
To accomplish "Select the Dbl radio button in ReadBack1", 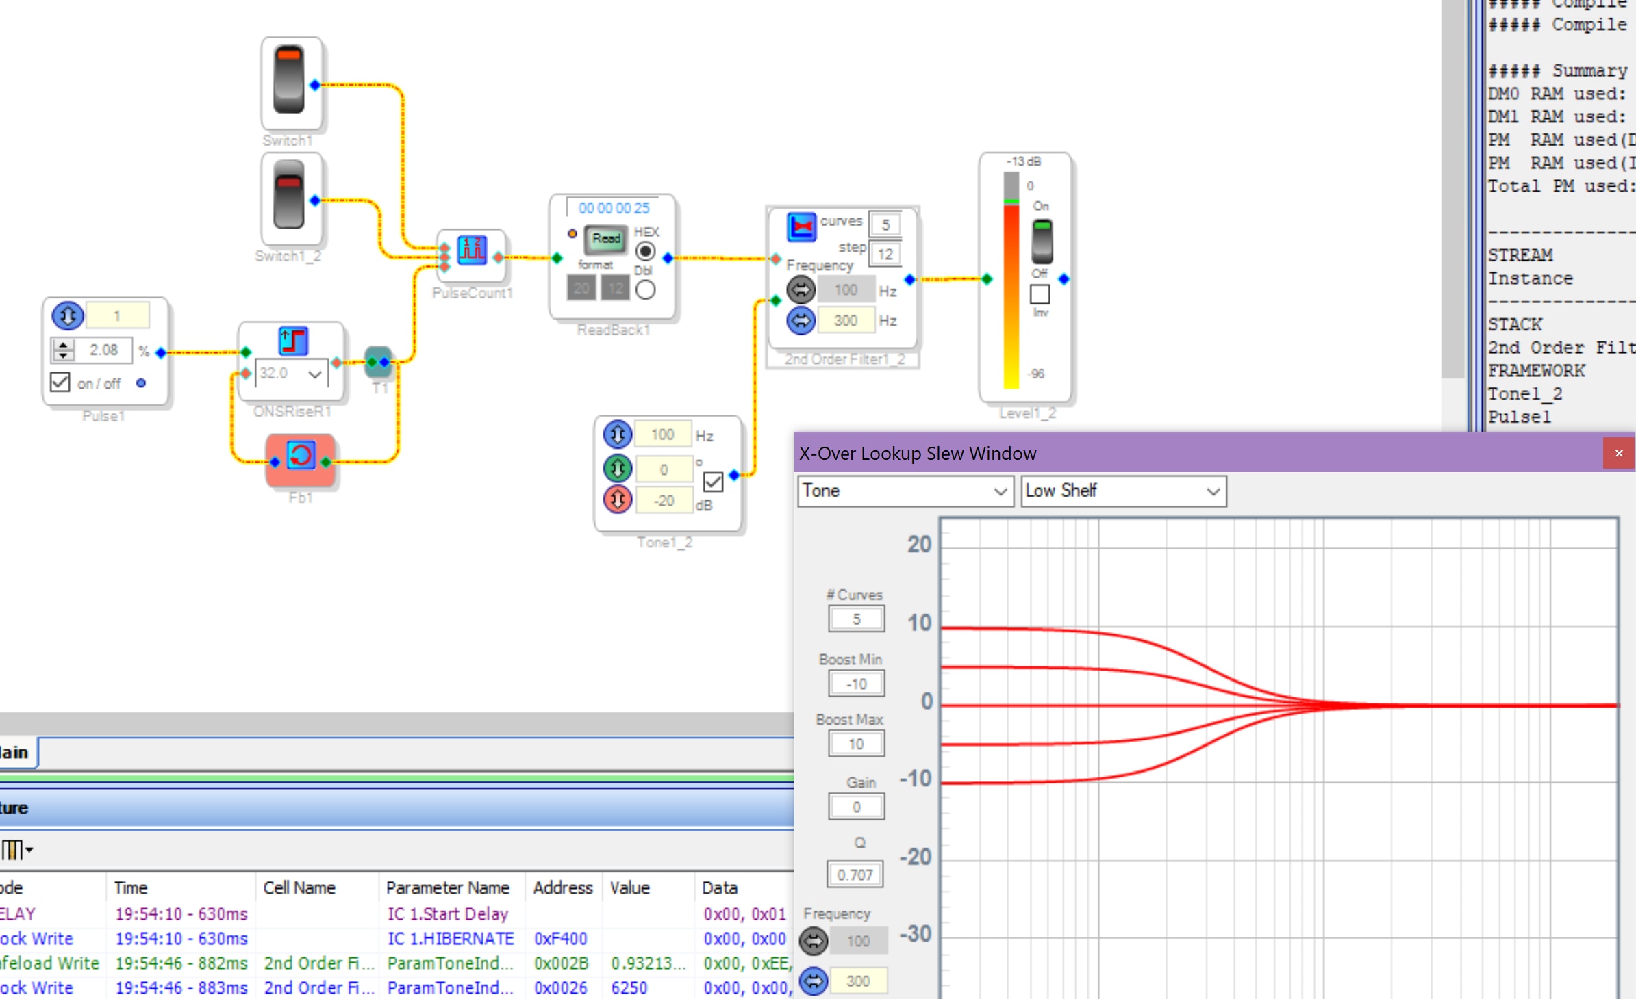I will click(x=645, y=290).
